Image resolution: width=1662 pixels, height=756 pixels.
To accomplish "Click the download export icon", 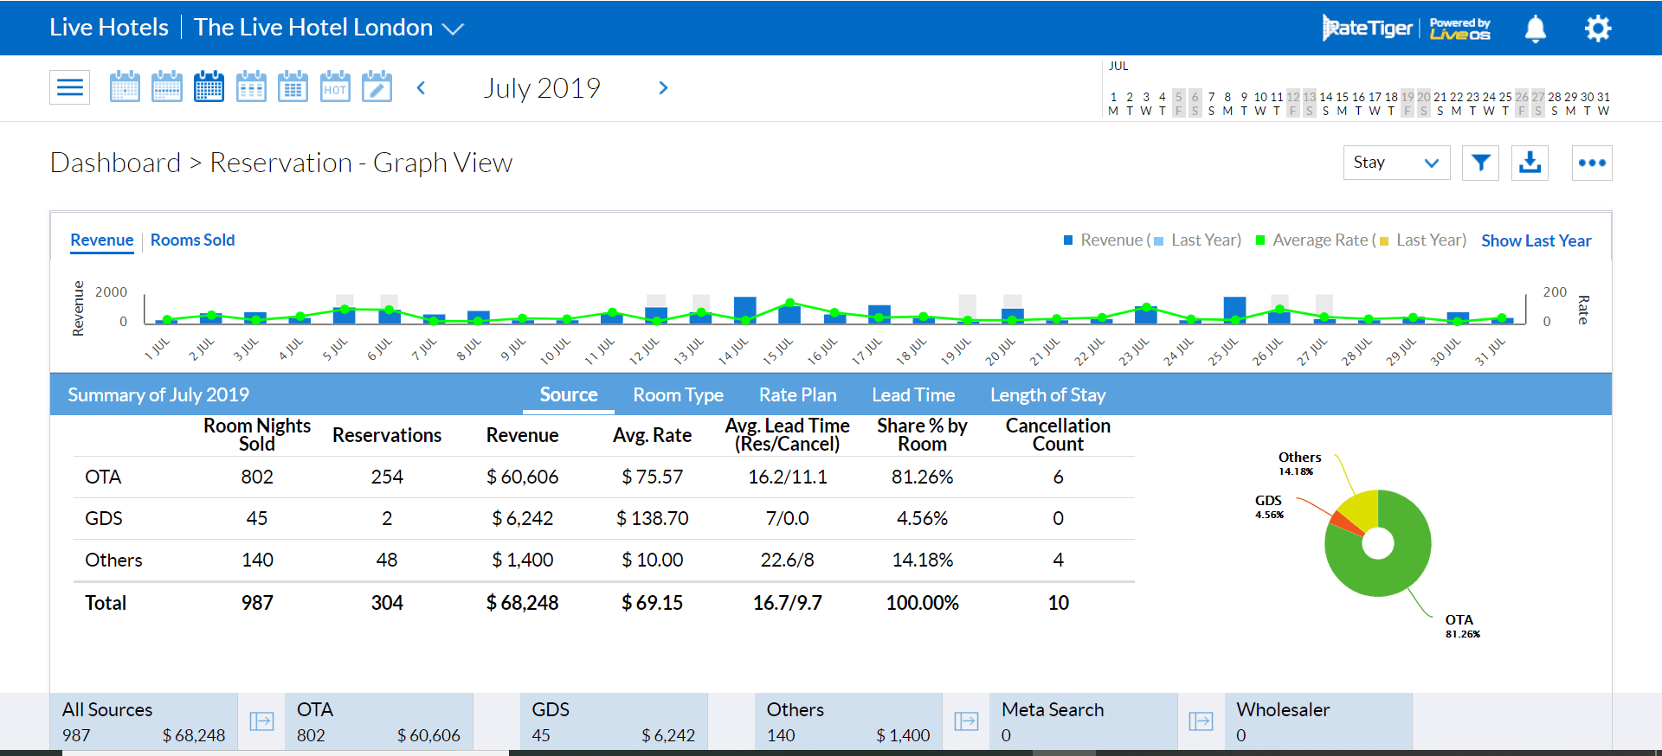I will 1530,163.
